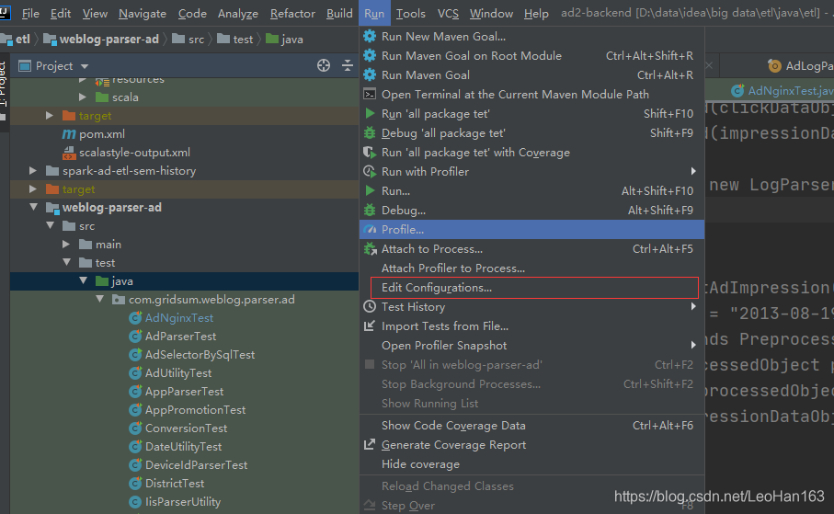
Task: Select Hide coverage menu entry
Action: 531,464
